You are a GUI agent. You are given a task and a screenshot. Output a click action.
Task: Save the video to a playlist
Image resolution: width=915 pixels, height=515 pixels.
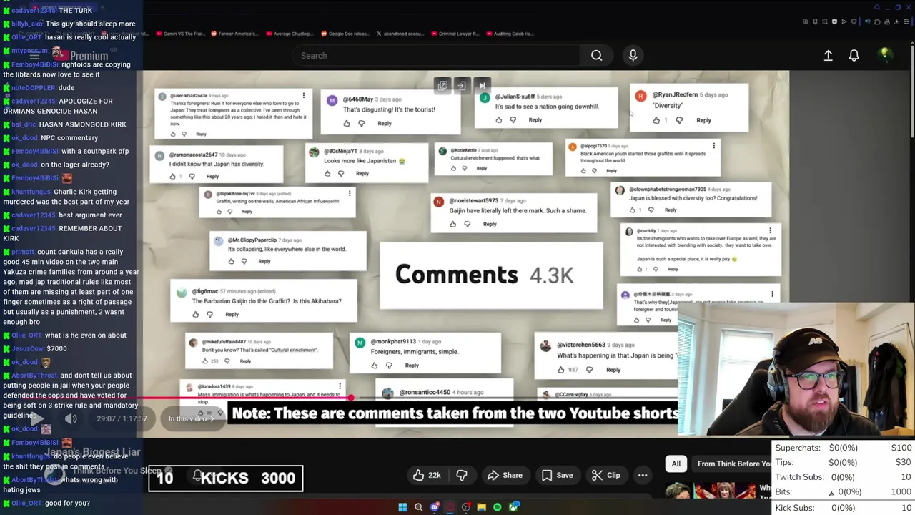click(558, 475)
